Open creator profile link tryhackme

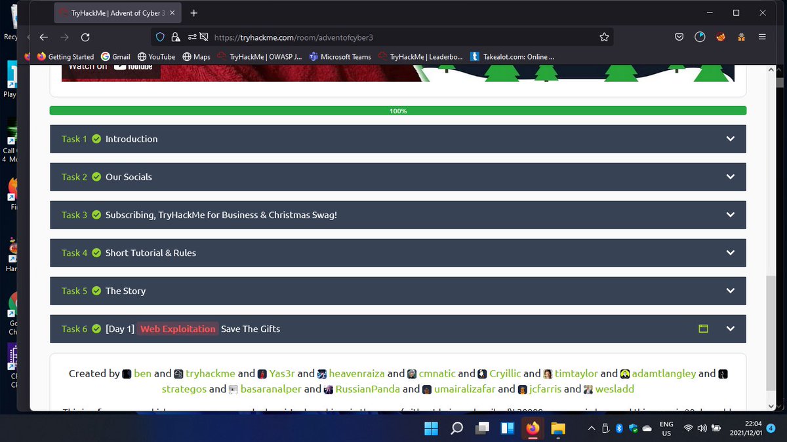pos(210,373)
